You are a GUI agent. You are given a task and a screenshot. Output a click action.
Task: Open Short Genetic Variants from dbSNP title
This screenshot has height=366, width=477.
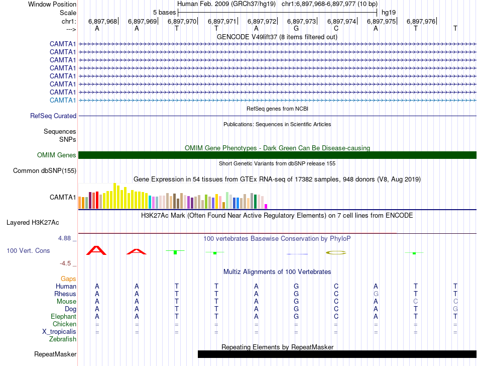coord(277,163)
